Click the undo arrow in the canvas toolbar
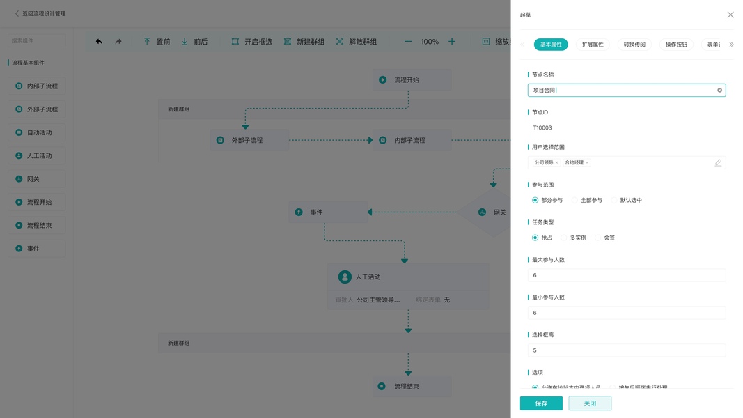Screen dimensions: 743x418 click(x=99, y=42)
